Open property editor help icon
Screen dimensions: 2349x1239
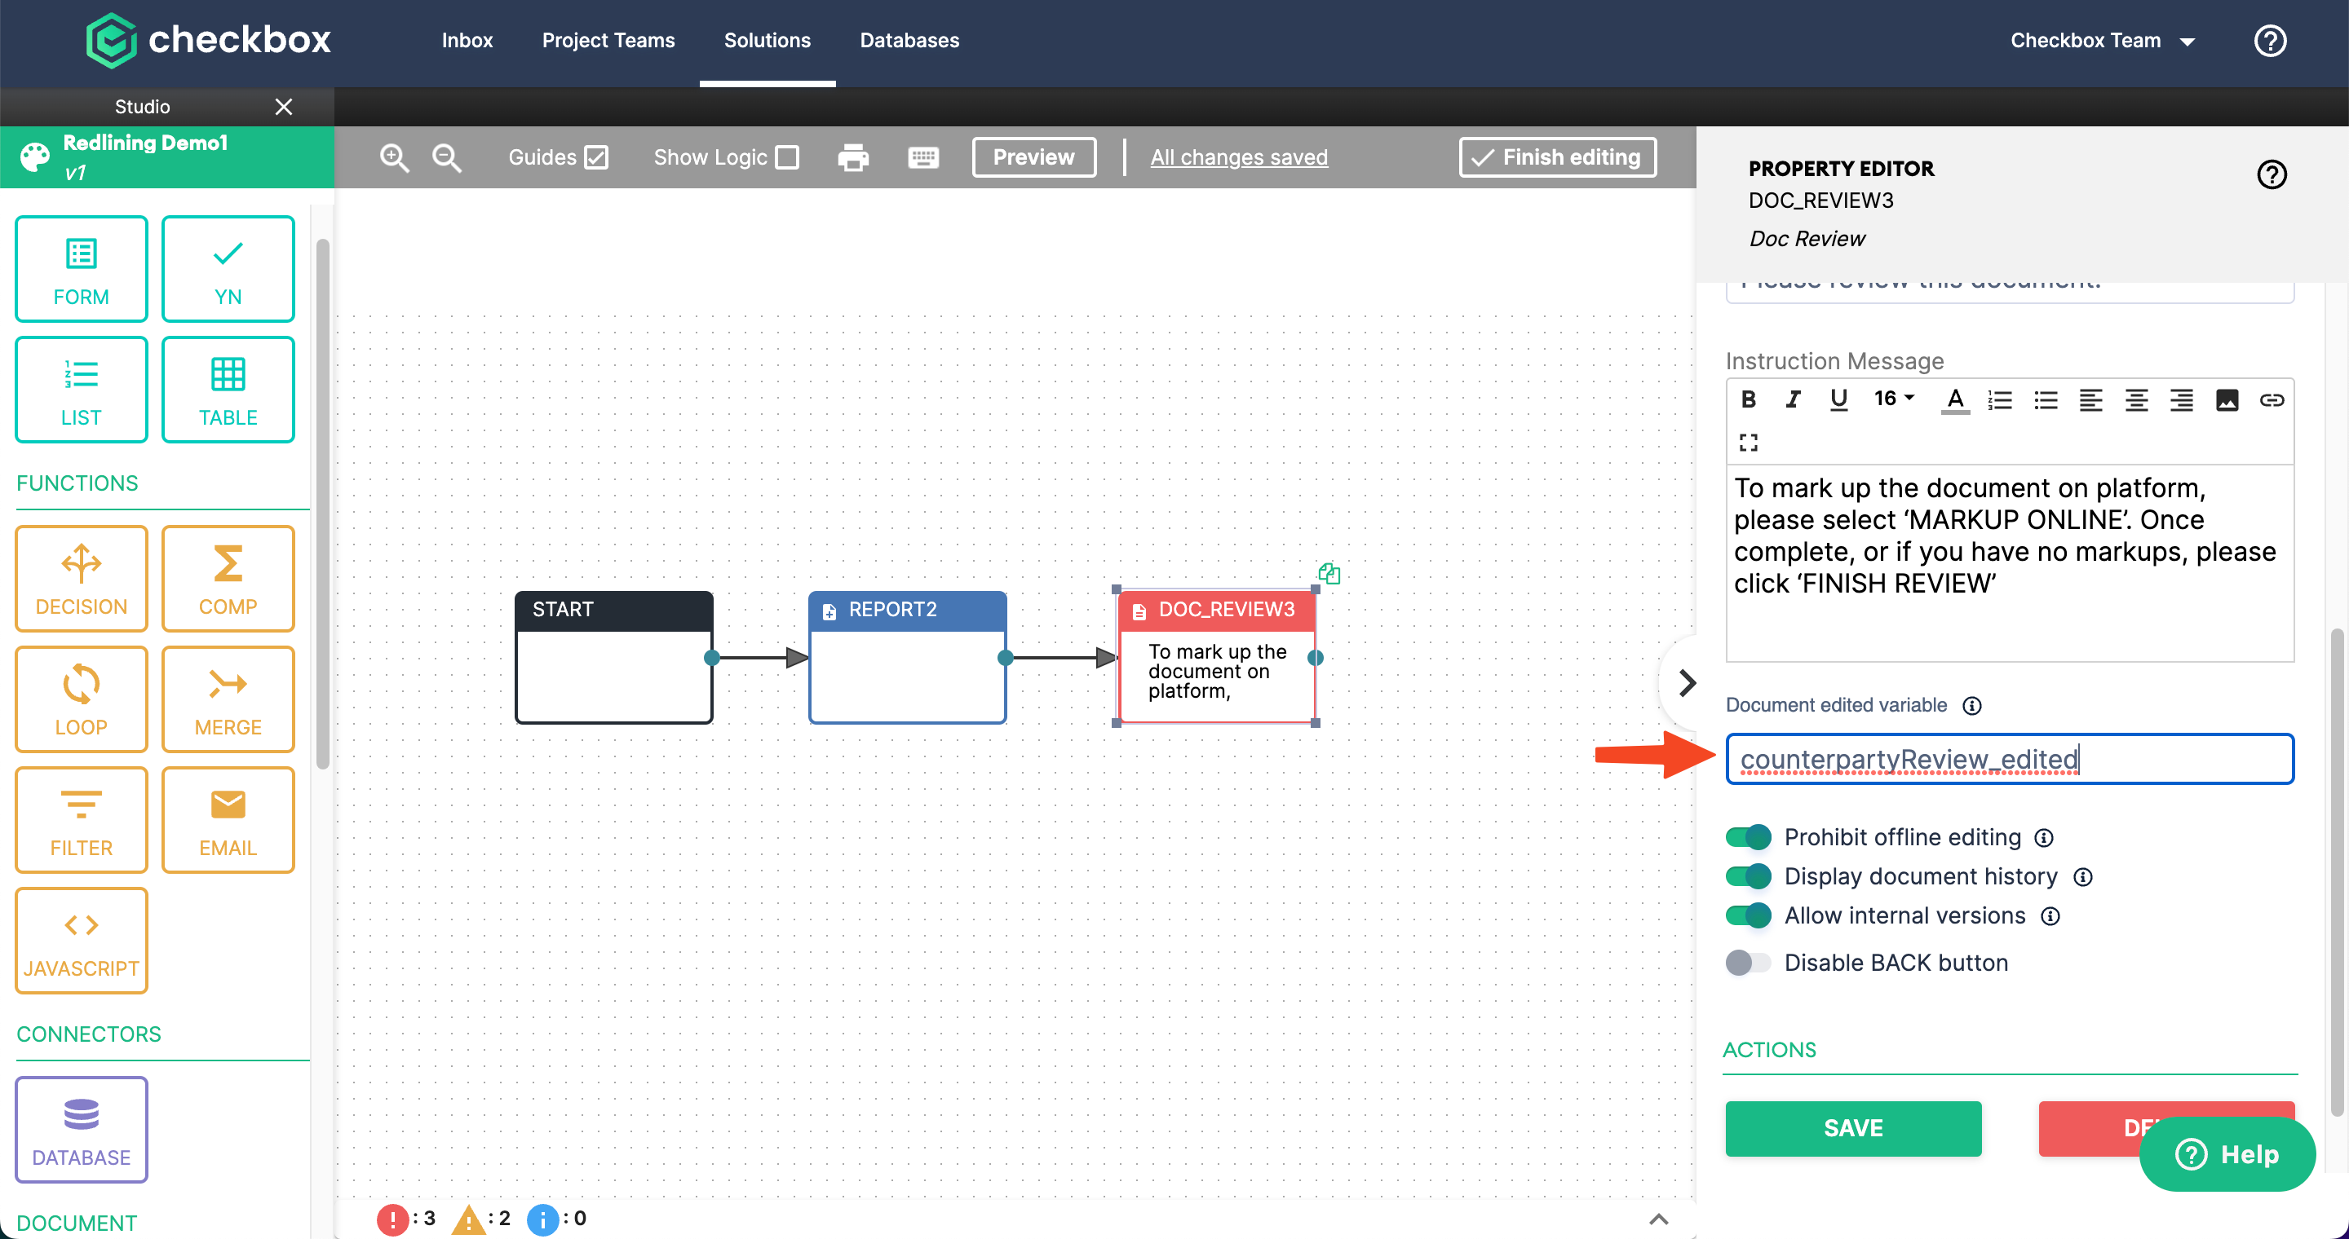point(2272,174)
